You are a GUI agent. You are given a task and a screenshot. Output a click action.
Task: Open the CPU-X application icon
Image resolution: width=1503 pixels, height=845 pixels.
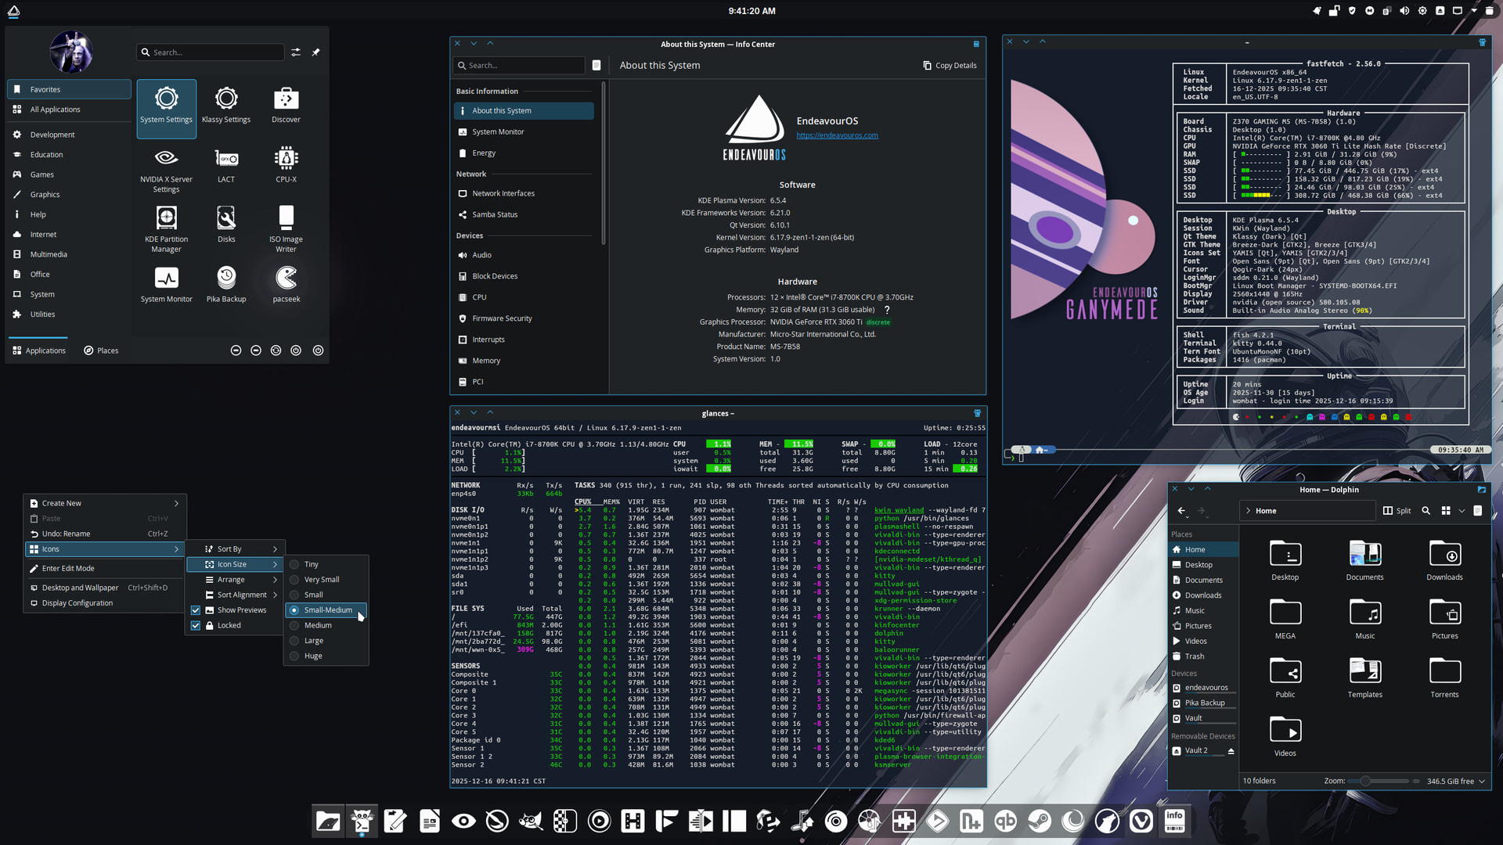286,160
